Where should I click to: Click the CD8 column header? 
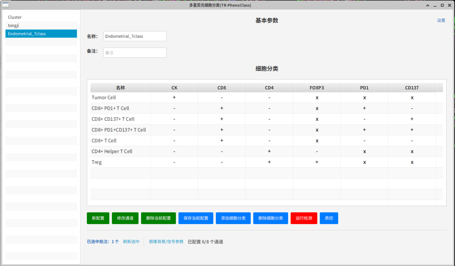click(x=222, y=88)
